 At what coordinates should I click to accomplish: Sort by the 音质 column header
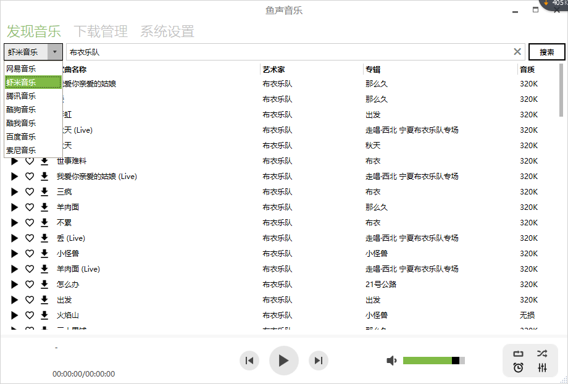(x=527, y=70)
